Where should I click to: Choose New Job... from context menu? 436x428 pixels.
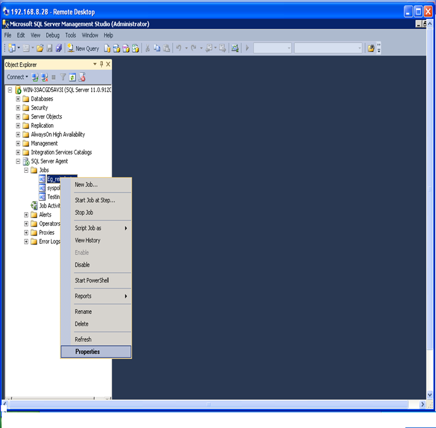click(x=96, y=184)
